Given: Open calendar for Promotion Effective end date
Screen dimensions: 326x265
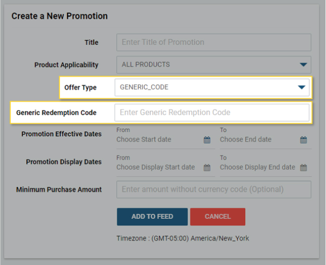Looking at the screenshot, I should click(x=303, y=140).
